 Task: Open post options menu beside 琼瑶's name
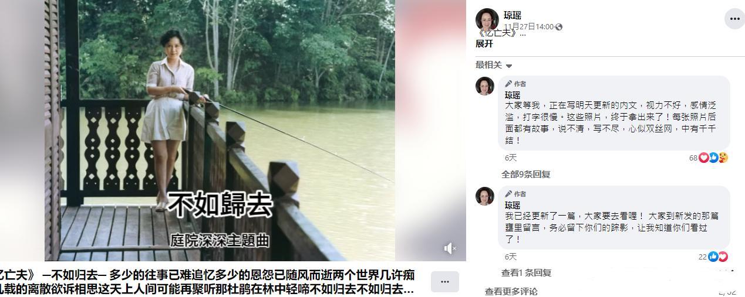pyautogui.click(x=734, y=19)
